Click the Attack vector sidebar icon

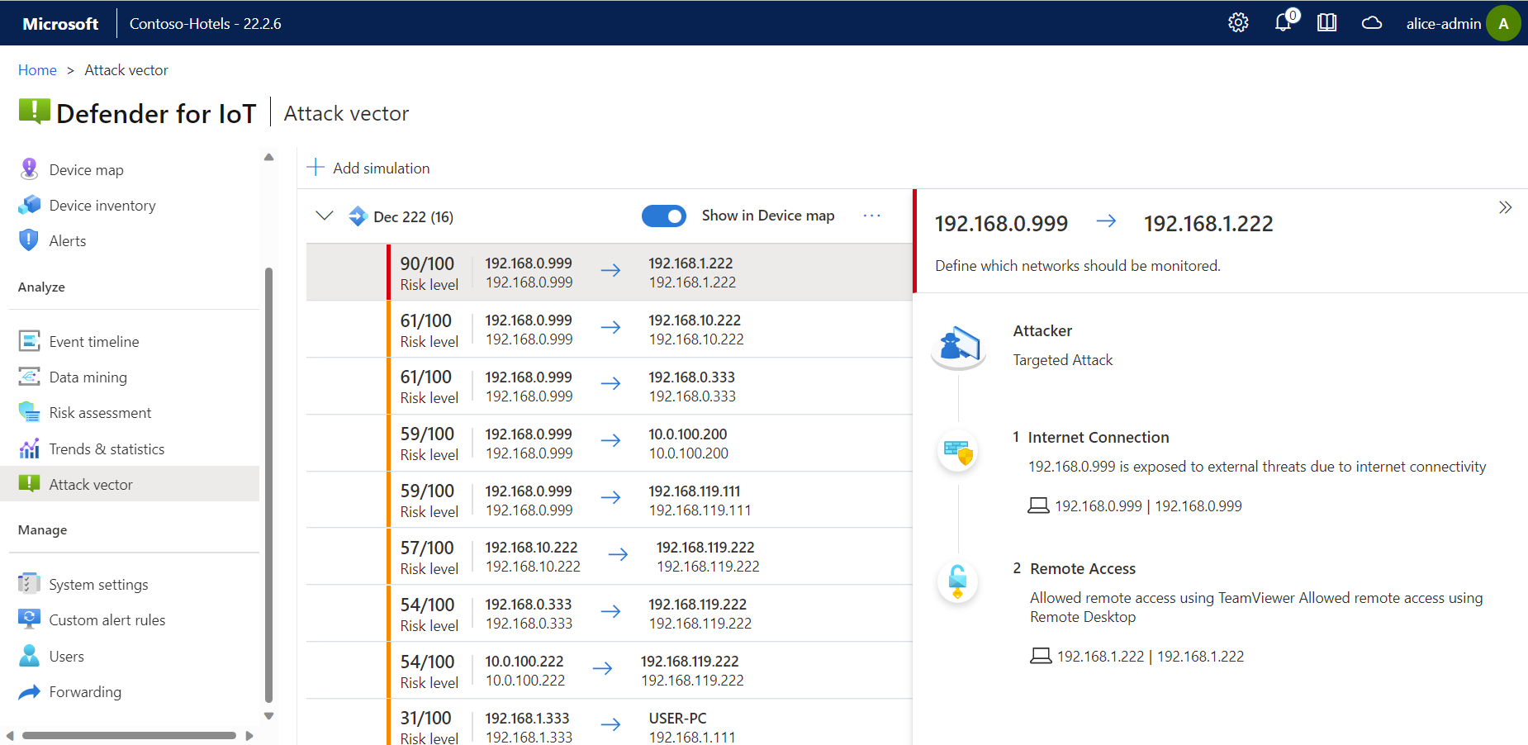point(29,484)
